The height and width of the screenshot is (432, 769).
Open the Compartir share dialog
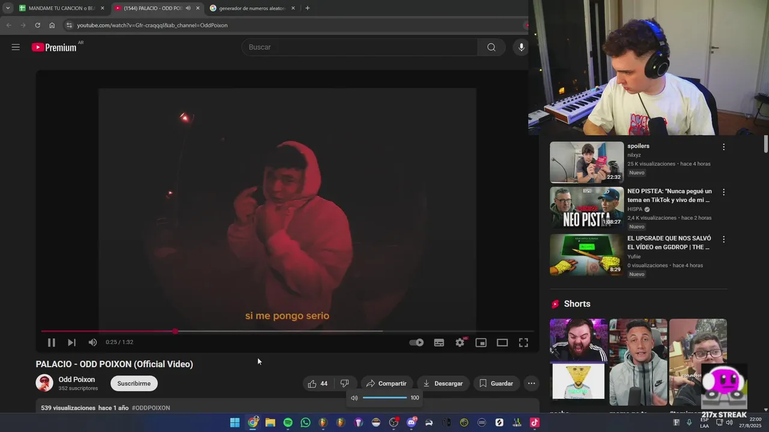386,383
